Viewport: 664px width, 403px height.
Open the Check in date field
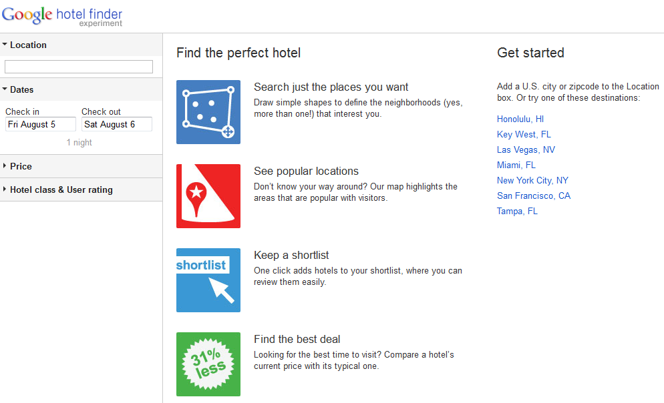coord(40,124)
